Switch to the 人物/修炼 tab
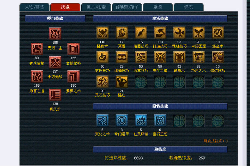The width and height of the screenshot is (250, 166). coord(34,7)
